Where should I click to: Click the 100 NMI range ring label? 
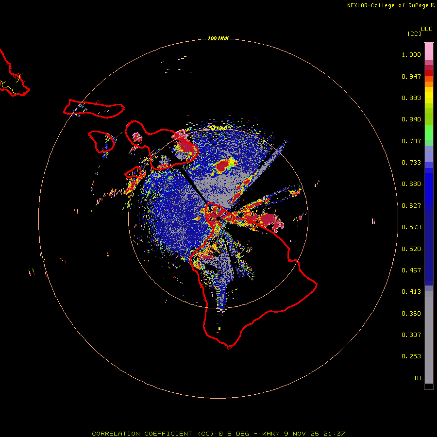pyautogui.click(x=218, y=38)
